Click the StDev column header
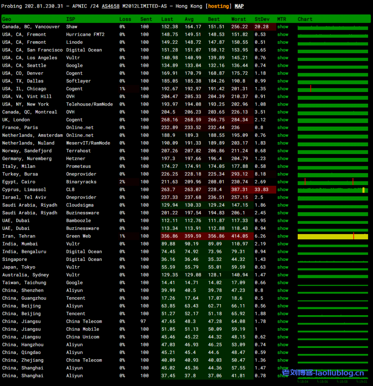Image resolution: width=373 pixels, height=386 pixels. coord(262,19)
